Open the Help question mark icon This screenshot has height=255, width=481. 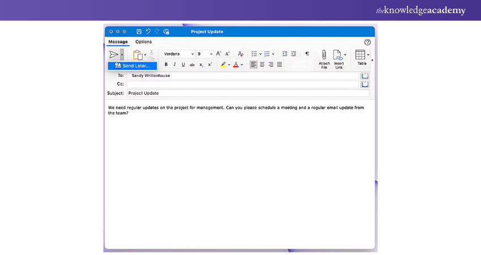click(x=367, y=42)
